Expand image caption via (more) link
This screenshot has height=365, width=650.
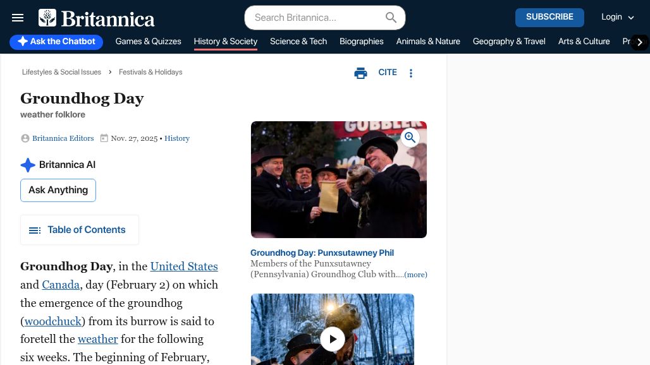[415, 275]
